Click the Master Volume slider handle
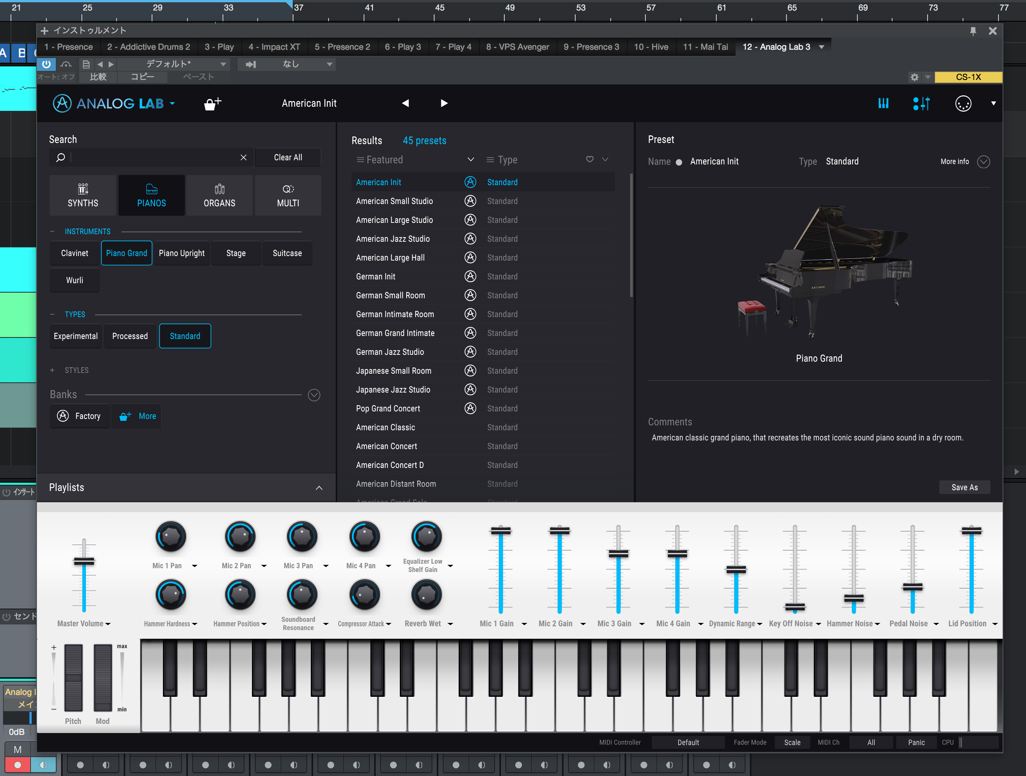Image resolution: width=1026 pixels, height=776 pixels. pos(84,561)
